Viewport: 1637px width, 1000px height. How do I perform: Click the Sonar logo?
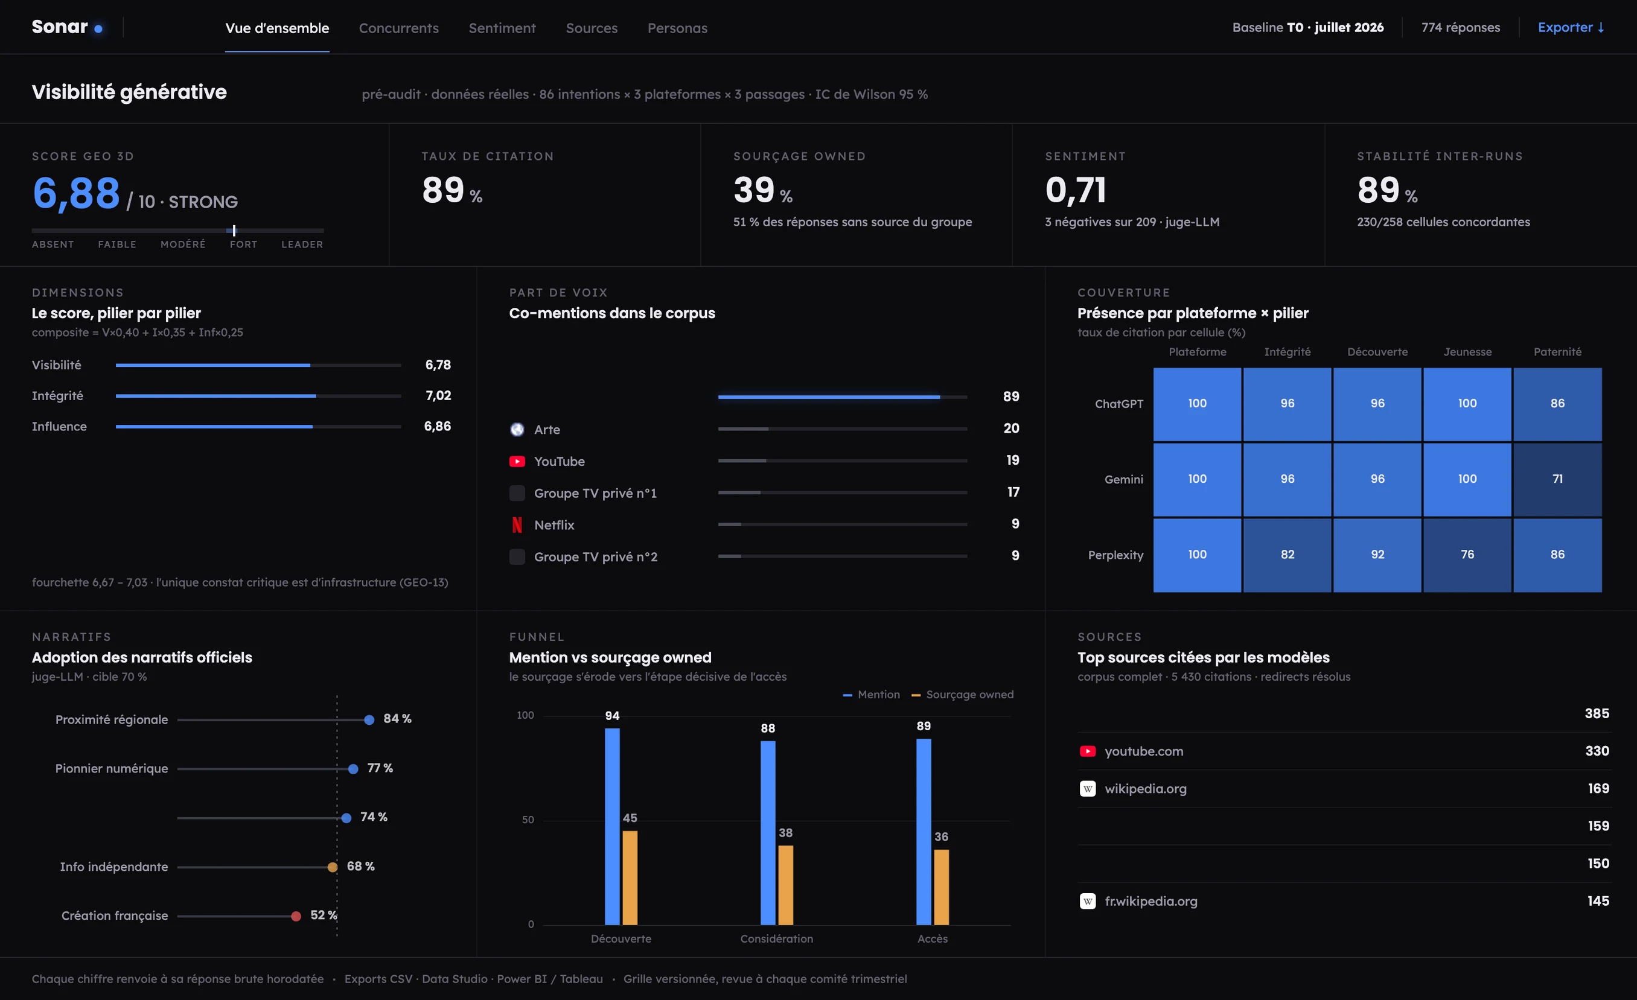click(x=66, y=27)
